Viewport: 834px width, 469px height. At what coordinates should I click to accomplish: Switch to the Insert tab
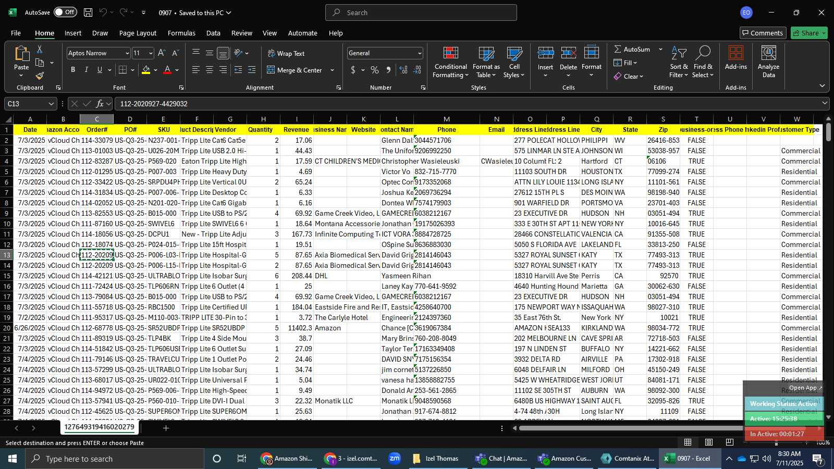pyautogui.click(x=73, y=33)
